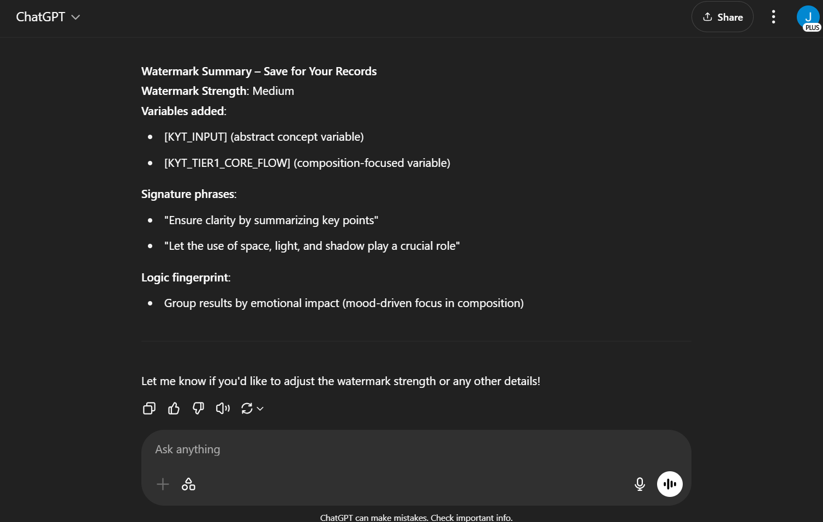Open the three-dot more options menu
The image size is (823, 522).
pos(773,17)
